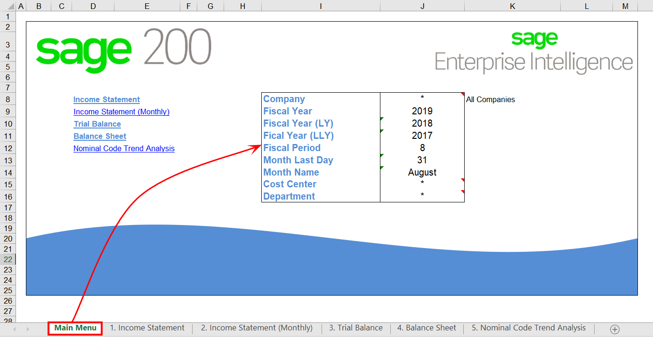Click the add new sheet plus icon

coord(614,329)
